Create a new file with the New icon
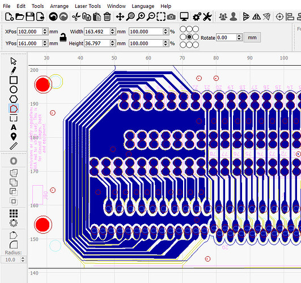This screenshot has width=301, height=283. click(9, 16)
